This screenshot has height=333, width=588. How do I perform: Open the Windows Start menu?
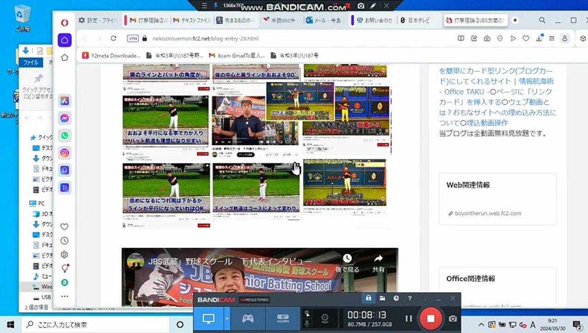click(10, 324)
